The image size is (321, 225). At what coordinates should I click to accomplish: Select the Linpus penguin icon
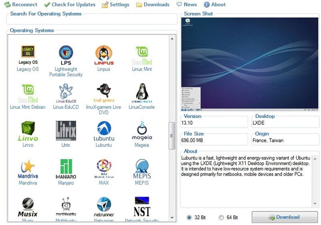104,55
